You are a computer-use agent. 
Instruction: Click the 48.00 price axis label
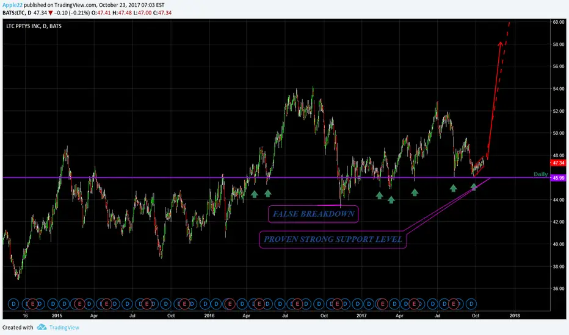[x=559, y=155]
